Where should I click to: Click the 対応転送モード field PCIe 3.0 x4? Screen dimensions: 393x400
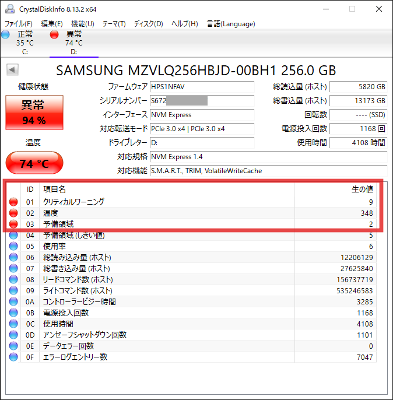point(202,129)
